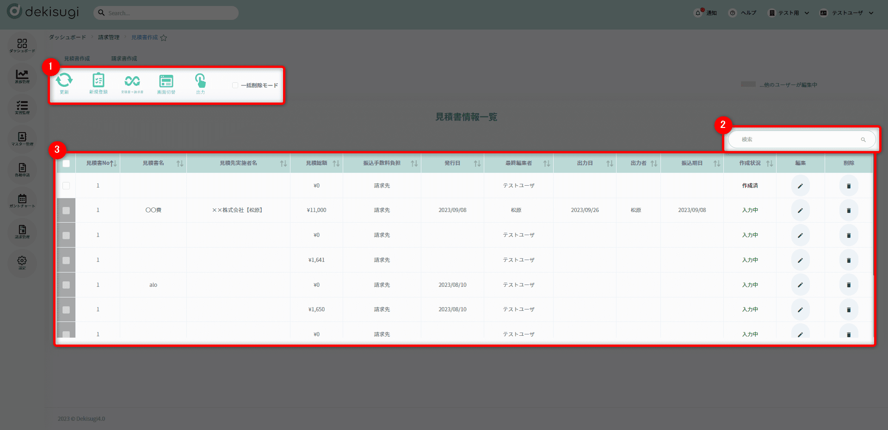
Task: Expand the テスト用 dropdown in the header
Action: pyautogui.click(x=789, y=13)
